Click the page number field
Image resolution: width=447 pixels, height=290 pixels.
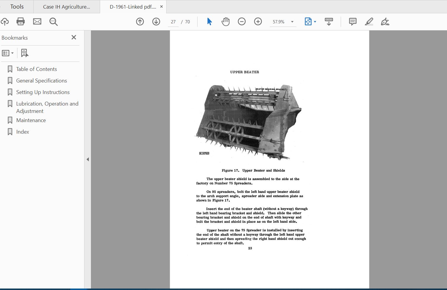pyautogui.click(x=173, y=22)
